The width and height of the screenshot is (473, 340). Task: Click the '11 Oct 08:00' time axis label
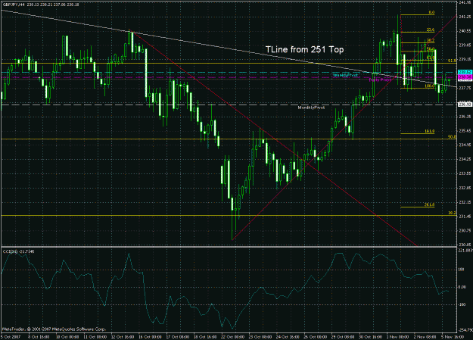(x=95, y=337)
